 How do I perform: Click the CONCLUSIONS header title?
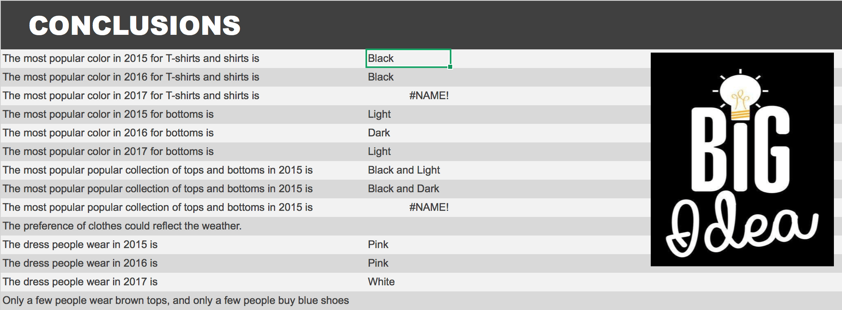[135, 25]
